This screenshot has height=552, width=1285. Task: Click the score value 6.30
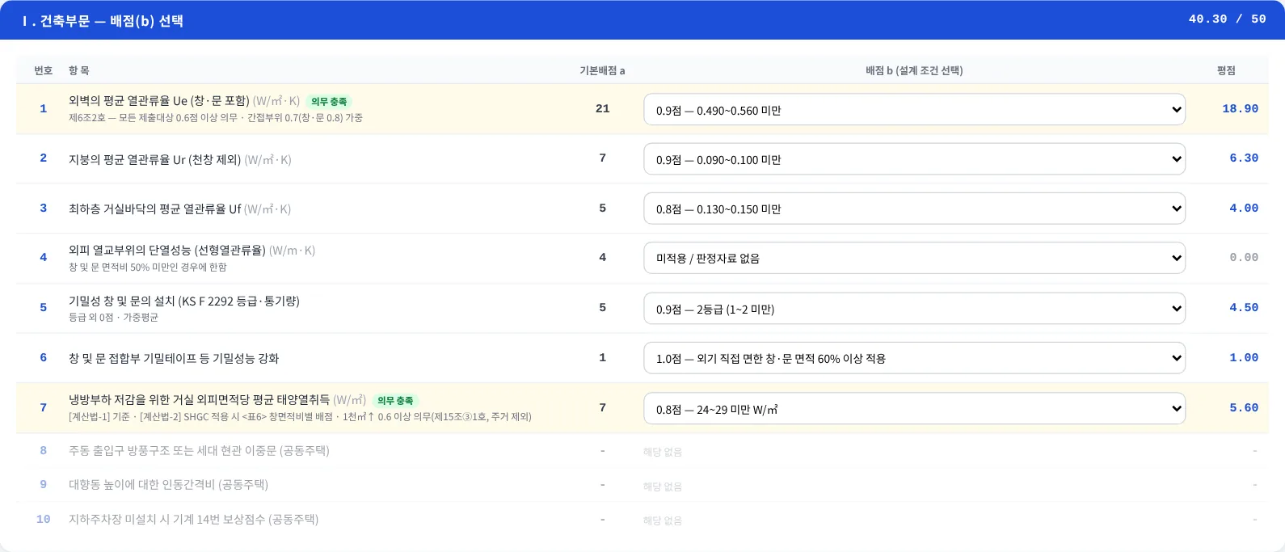(x=1244, y=158)
